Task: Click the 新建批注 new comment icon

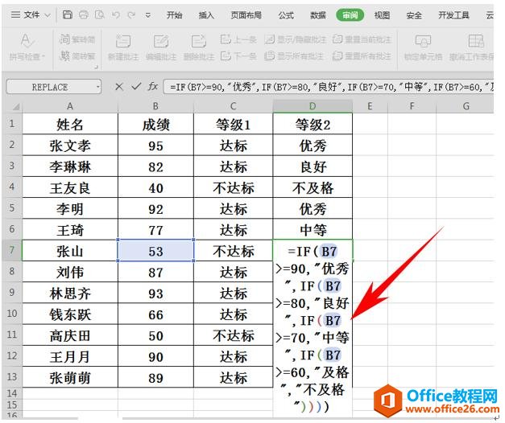Action: [123, 41]
